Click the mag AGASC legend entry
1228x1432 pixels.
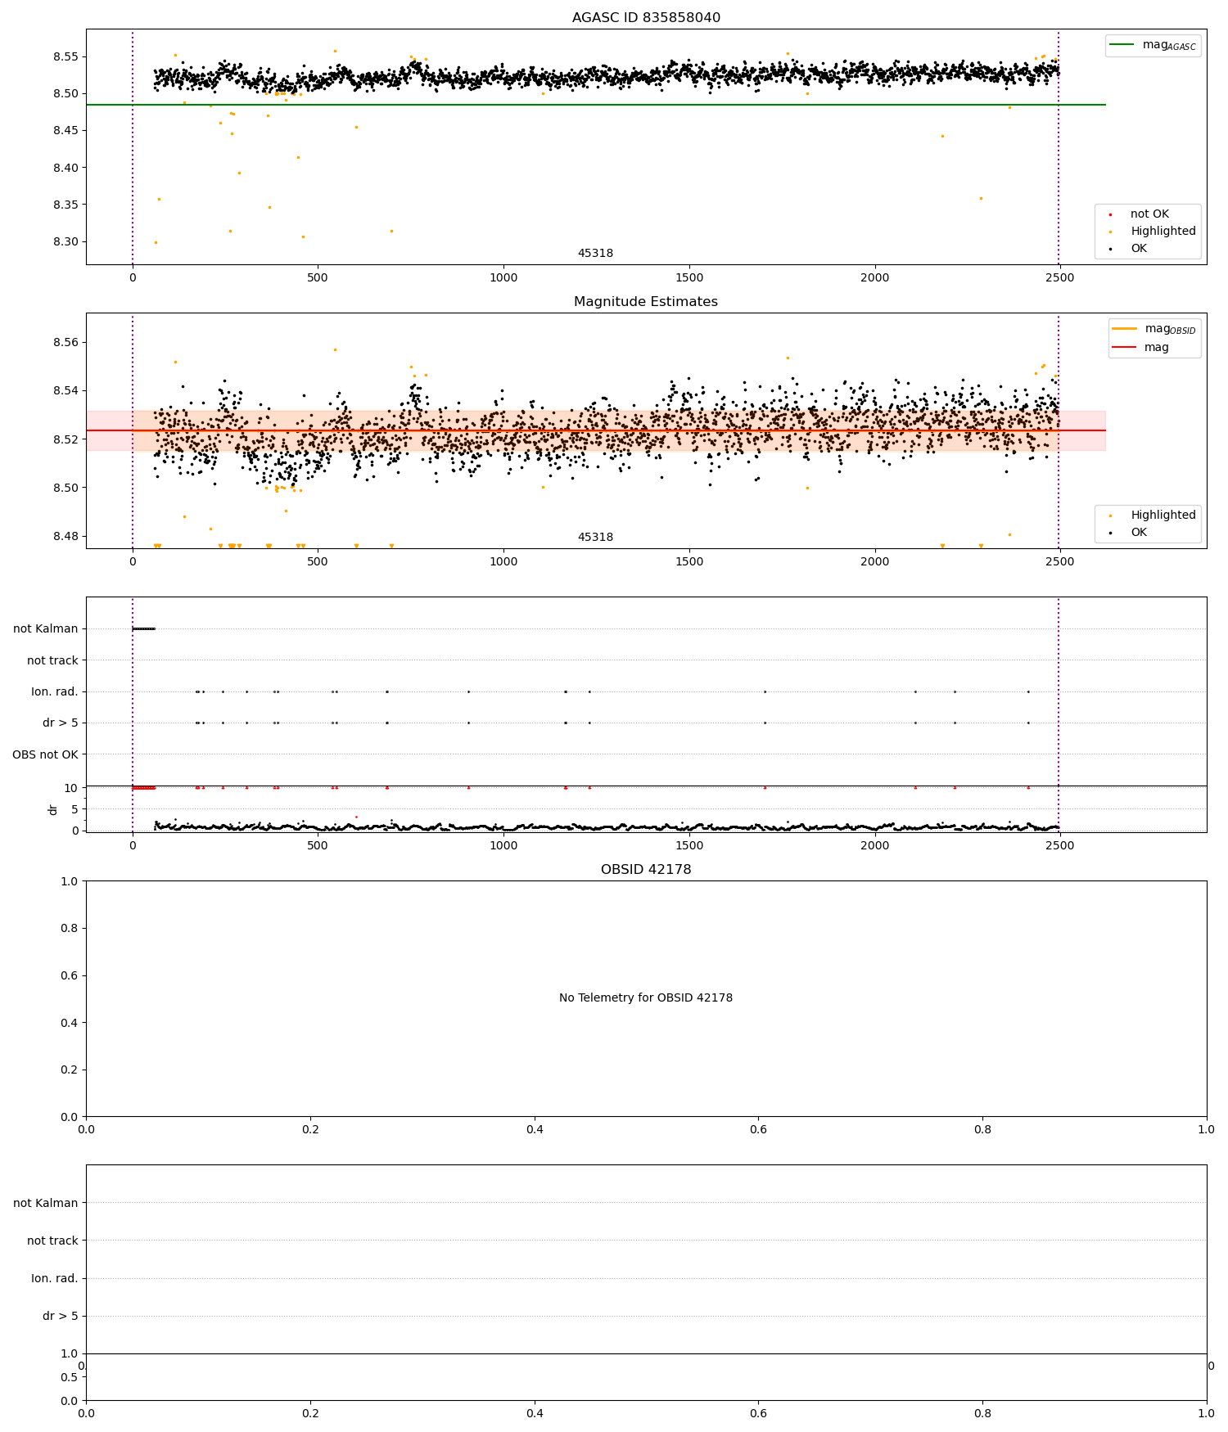pos(1153,45)
